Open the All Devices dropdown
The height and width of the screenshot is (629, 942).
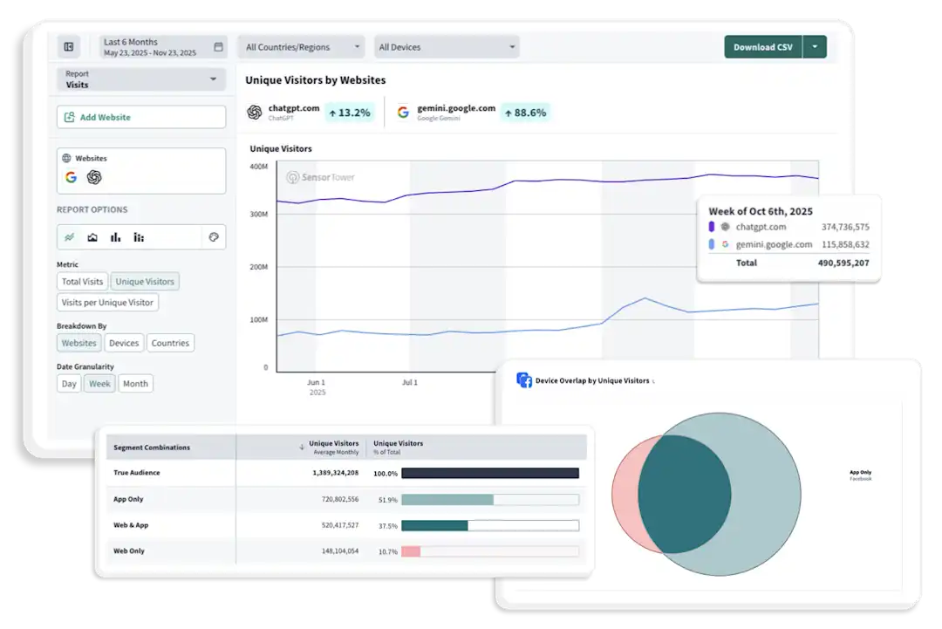coord(447,47)
